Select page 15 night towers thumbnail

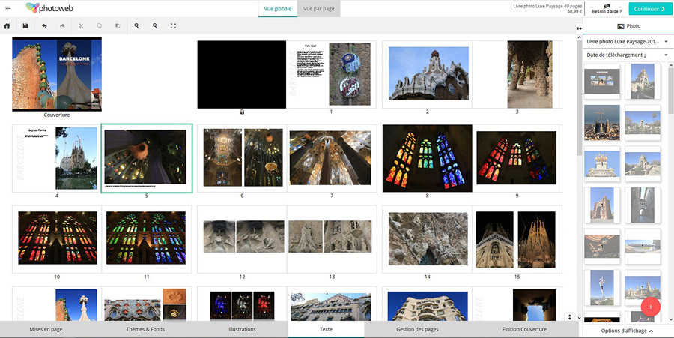pyautogui.click(x=517, y=239)
